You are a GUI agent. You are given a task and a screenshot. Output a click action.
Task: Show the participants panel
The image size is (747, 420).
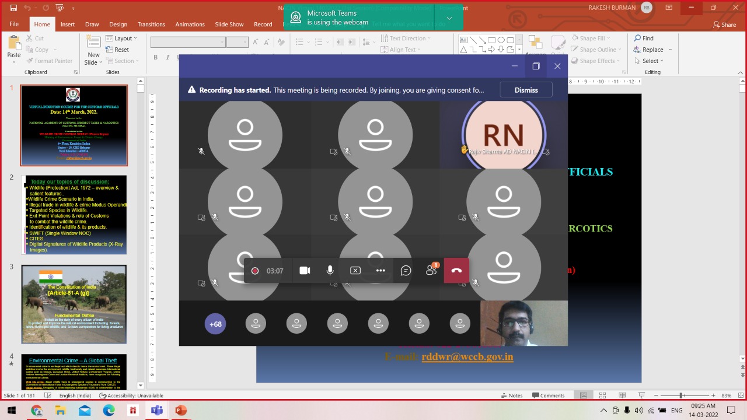[432, 271]
